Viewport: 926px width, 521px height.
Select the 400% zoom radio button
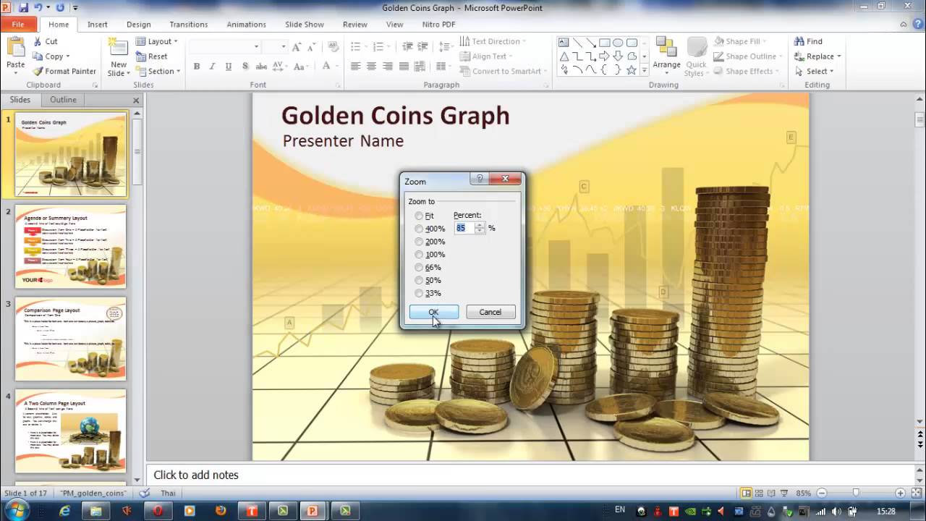pos(419,229)
